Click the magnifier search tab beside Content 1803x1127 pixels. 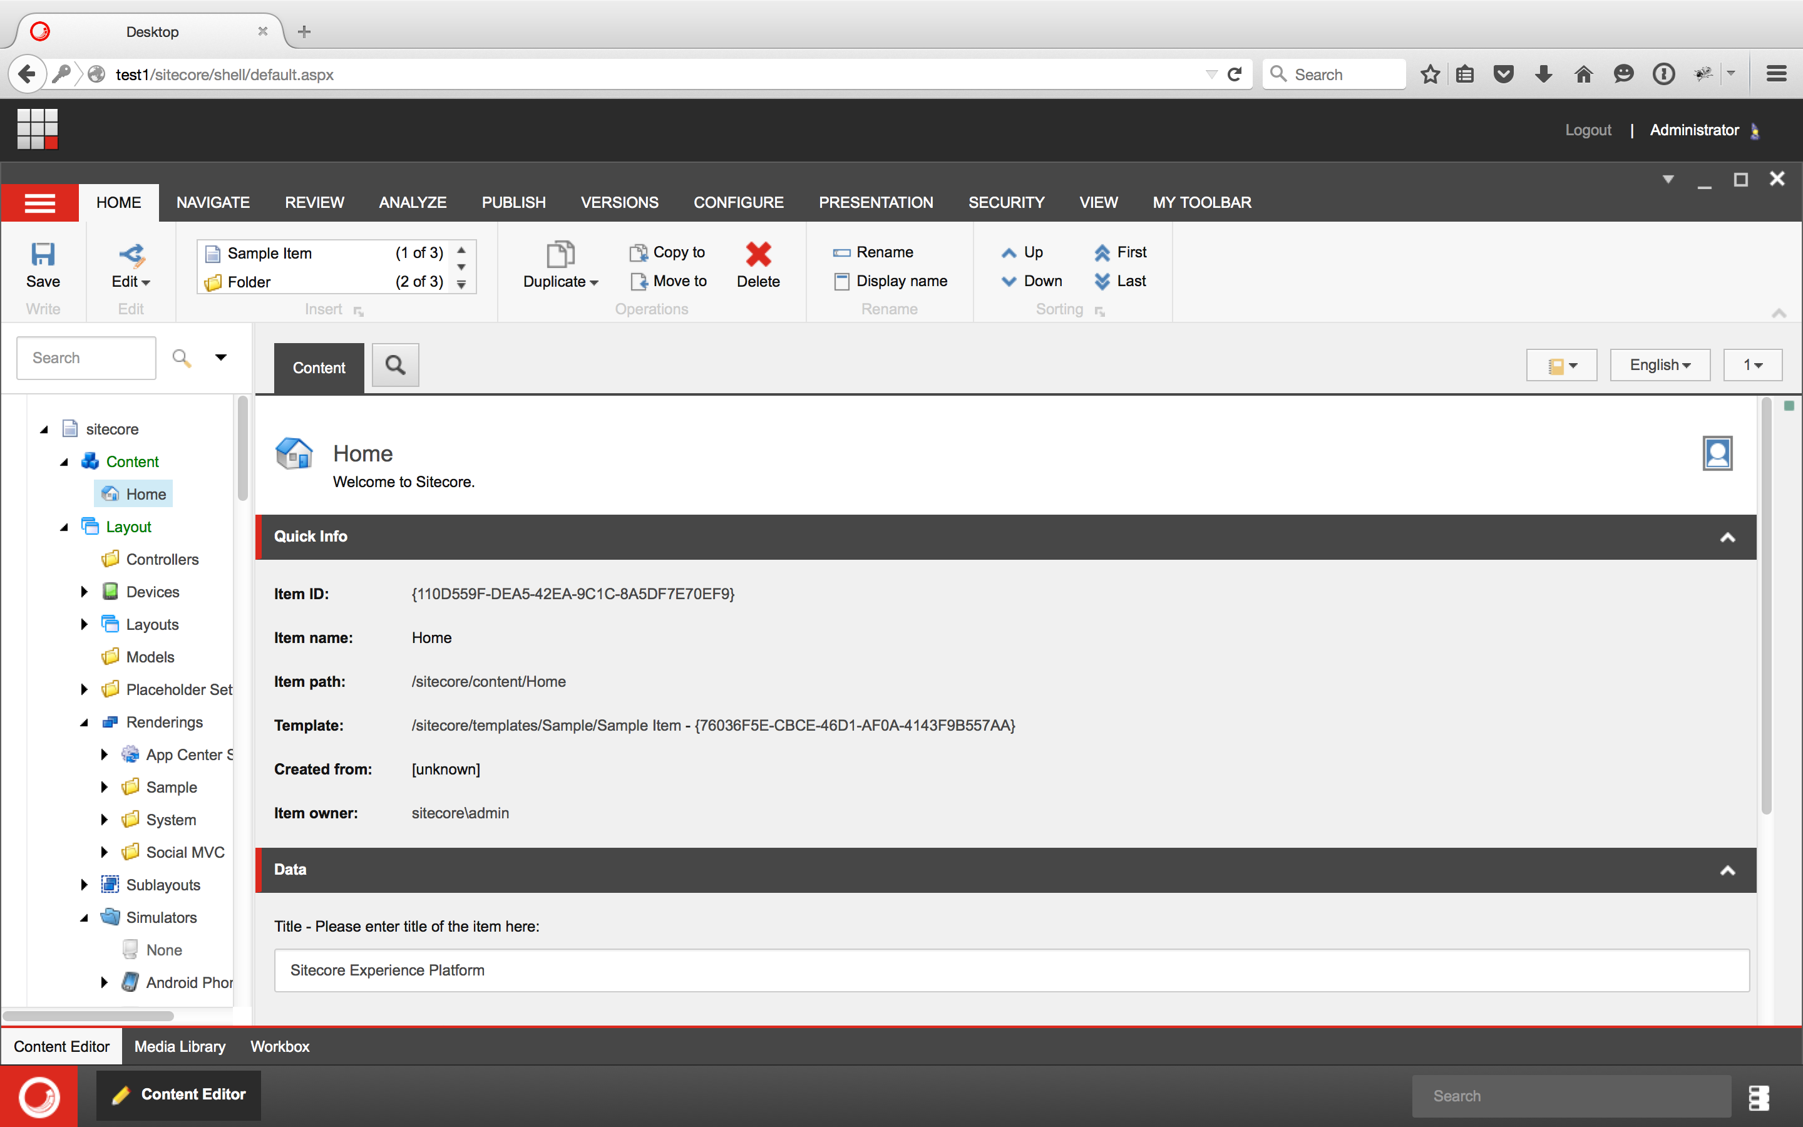click(x=396, y=365)
